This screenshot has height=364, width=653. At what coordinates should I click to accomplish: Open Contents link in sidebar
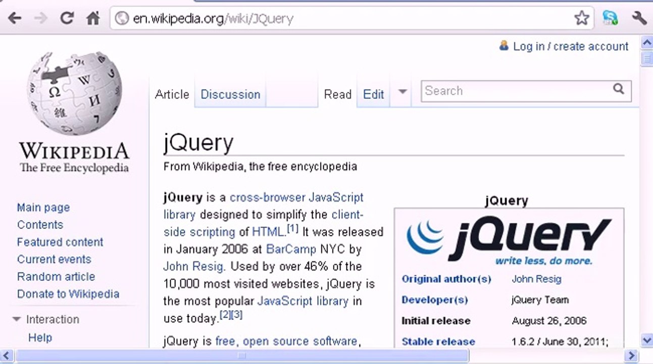(x=40, y=224)
